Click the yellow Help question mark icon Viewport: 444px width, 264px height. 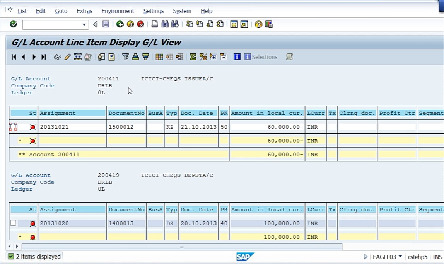[258, 24]
